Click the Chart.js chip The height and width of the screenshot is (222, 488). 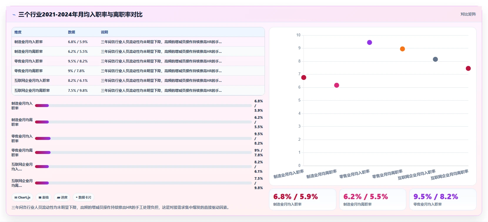click(23, 197)
